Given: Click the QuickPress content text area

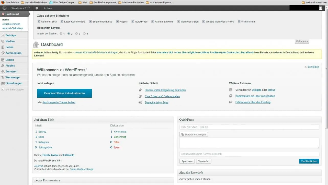Looking at the screenshot, I should click(x=249, y=143).
